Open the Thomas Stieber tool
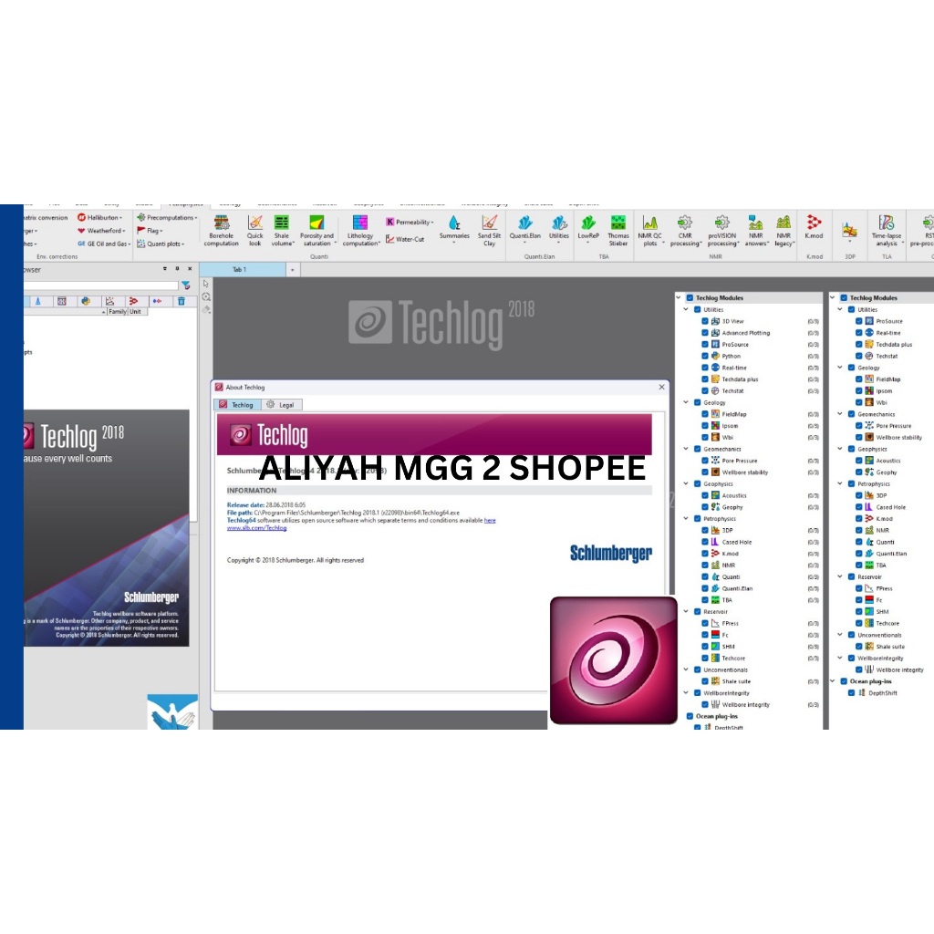Image resolution: width=934 pixels, height=934 pixels. tap(618, 231)
